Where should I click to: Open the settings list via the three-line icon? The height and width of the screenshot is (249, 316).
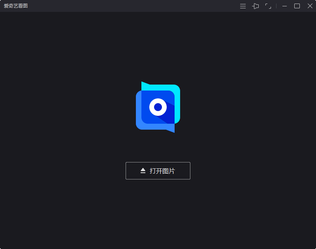[243, 6]
